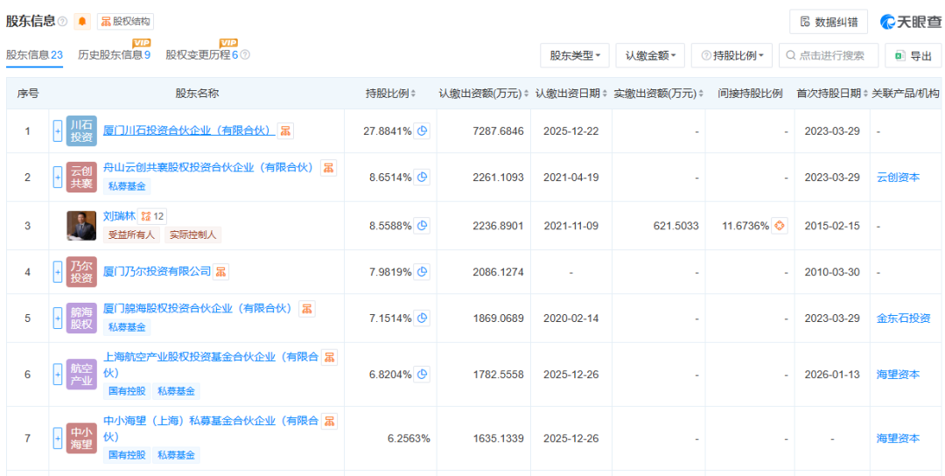
Task: Click the 12 companies badge beside 刘瑞林
Action: pyautogui.click(x=152, y=216)
